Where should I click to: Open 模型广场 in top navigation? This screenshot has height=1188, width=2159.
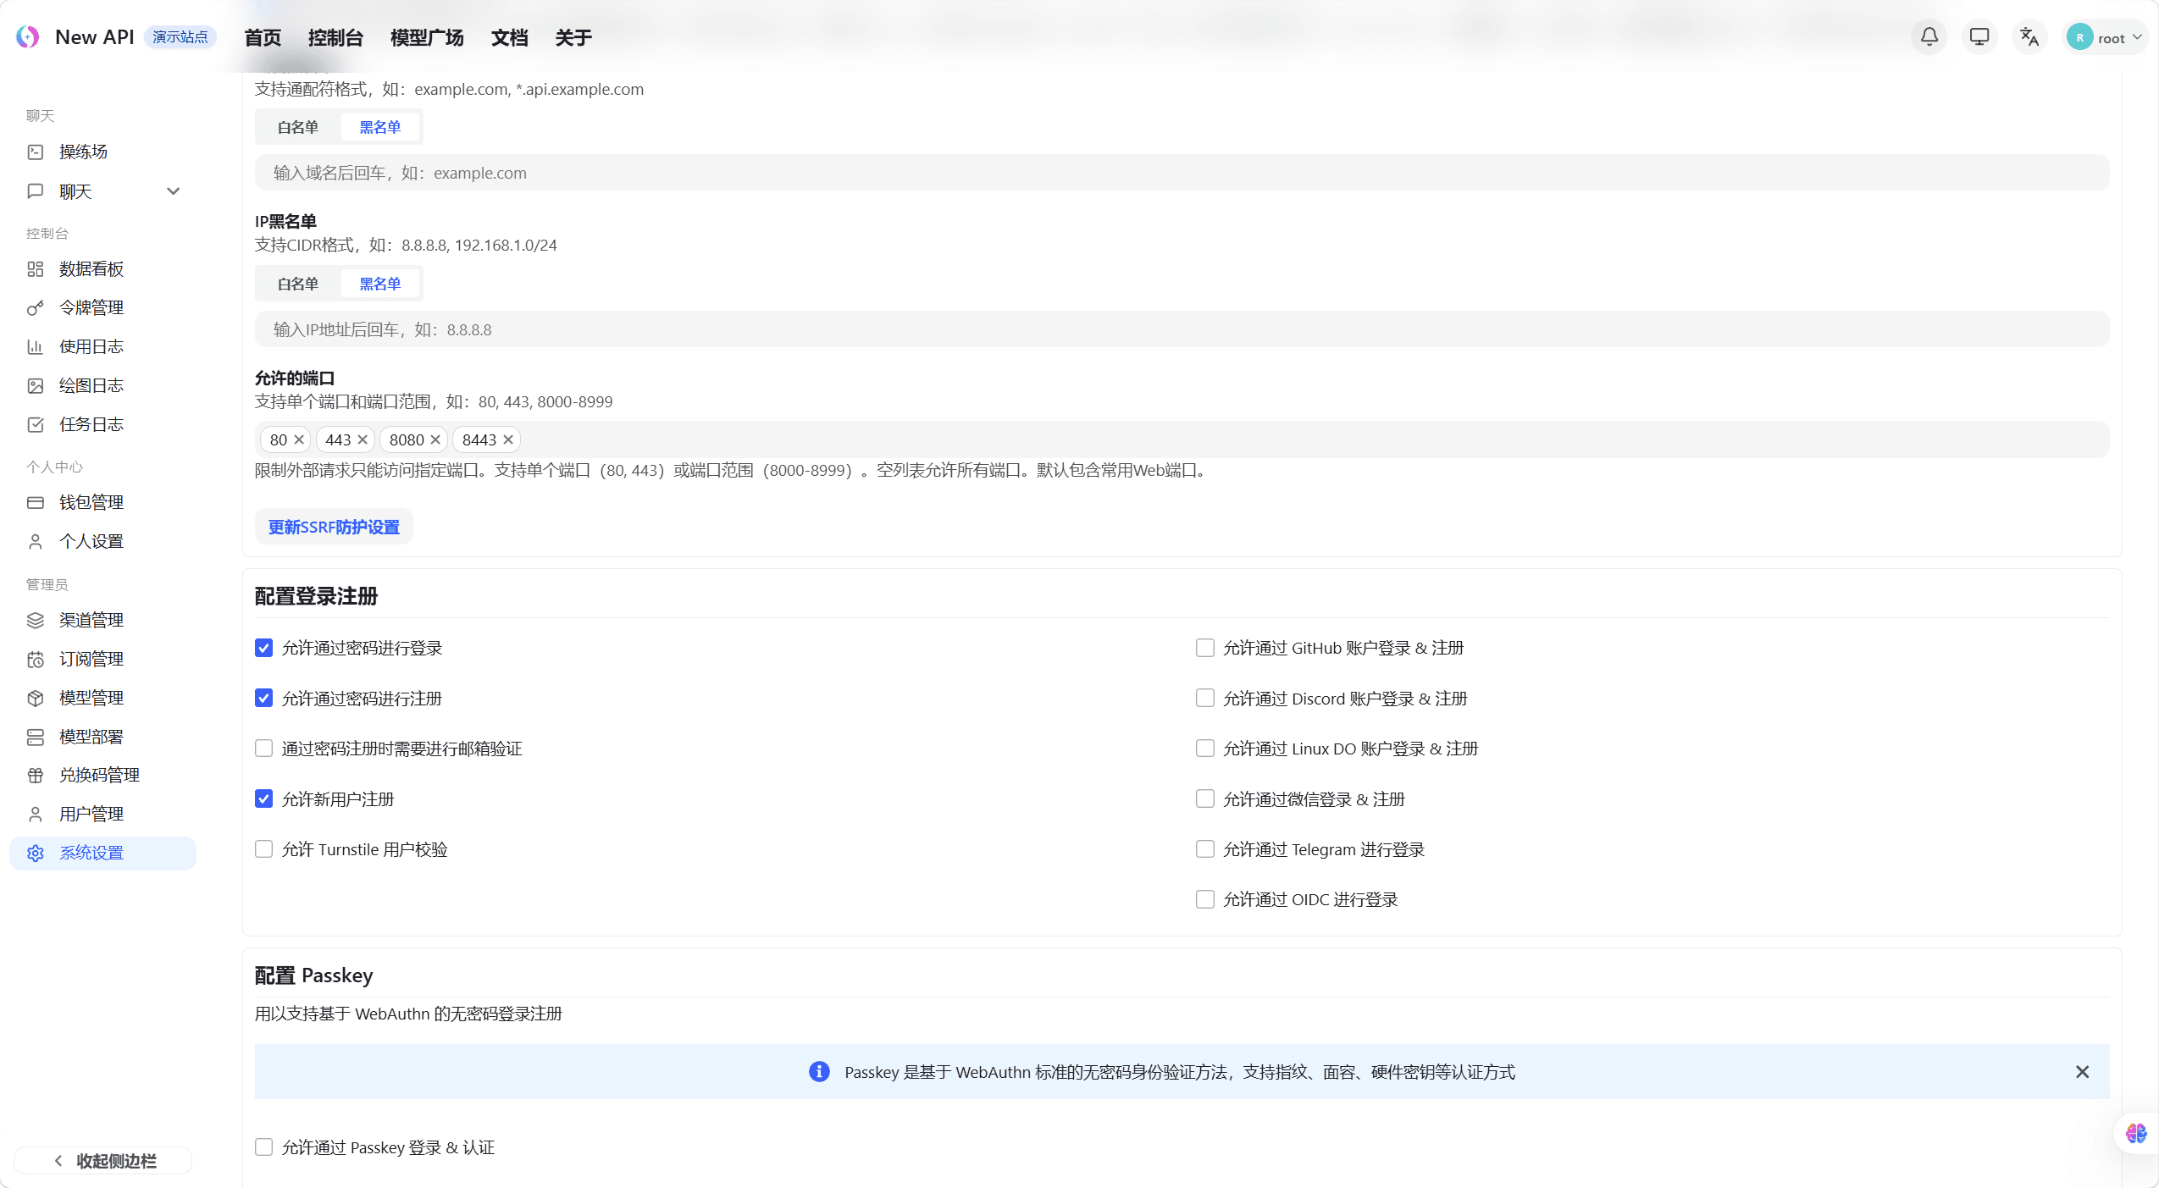coord(427,38)
